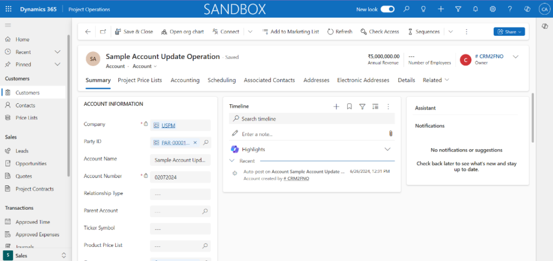Open the search magnifier in top bar
Viewport: 553px width, 261px height.
tap(407, 9)
